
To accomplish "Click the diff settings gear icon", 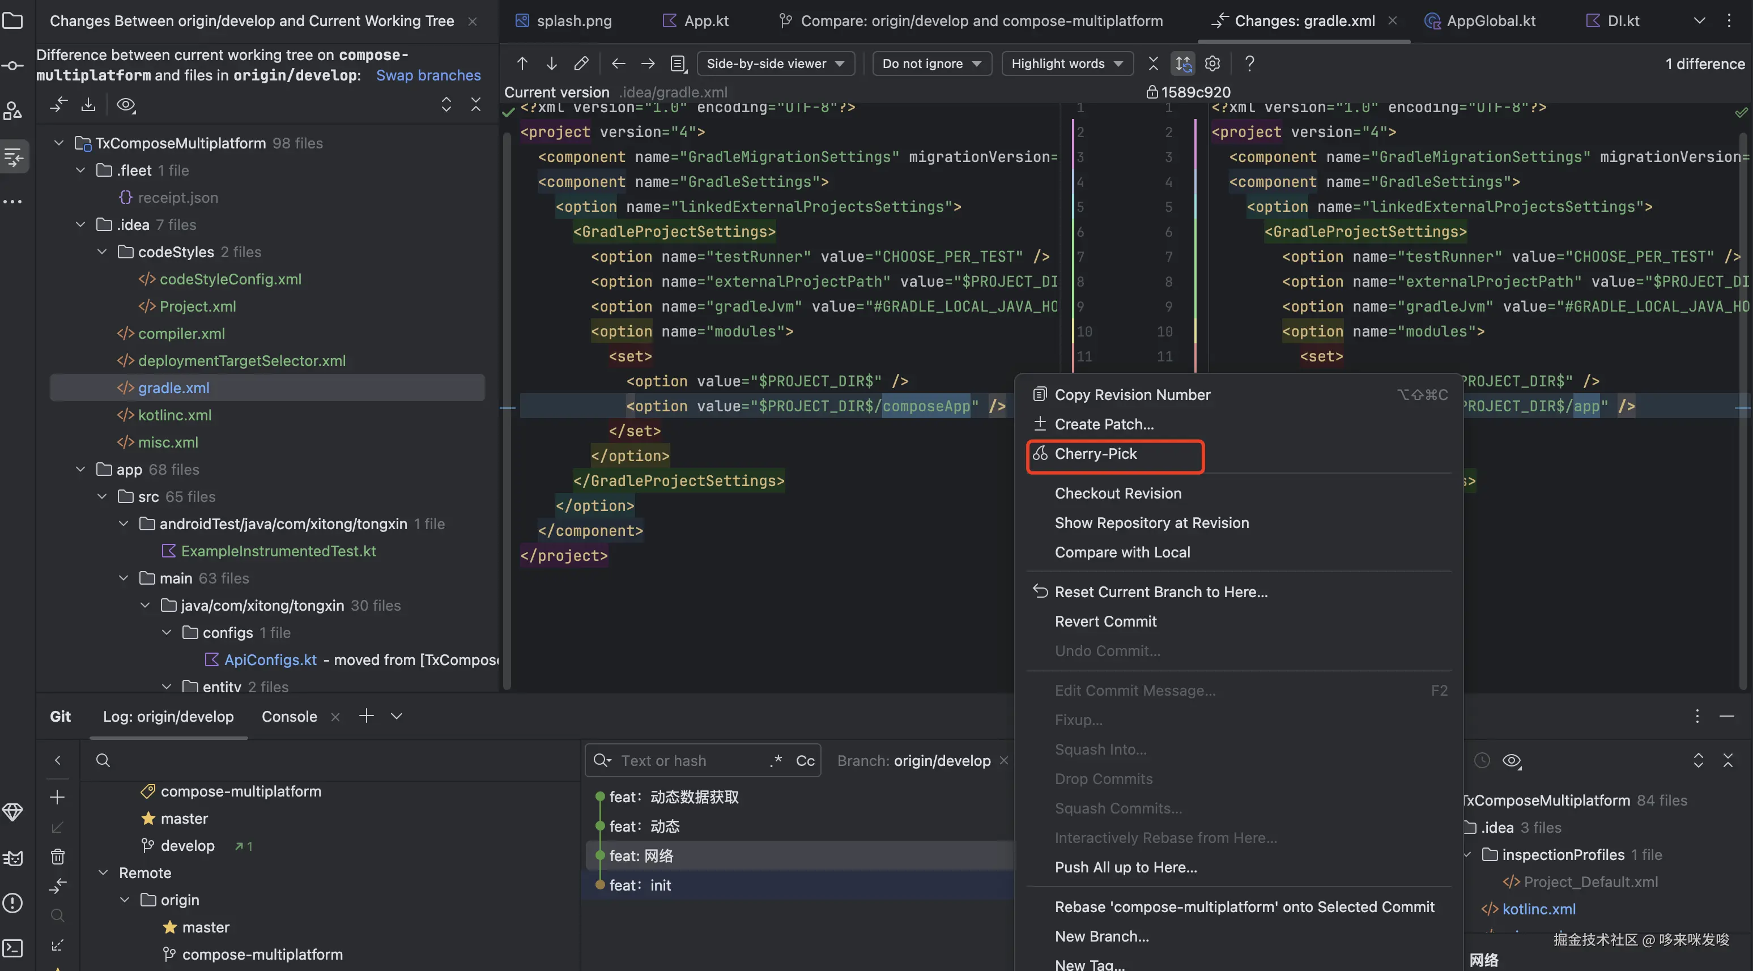I will (x=1212, y=64).
